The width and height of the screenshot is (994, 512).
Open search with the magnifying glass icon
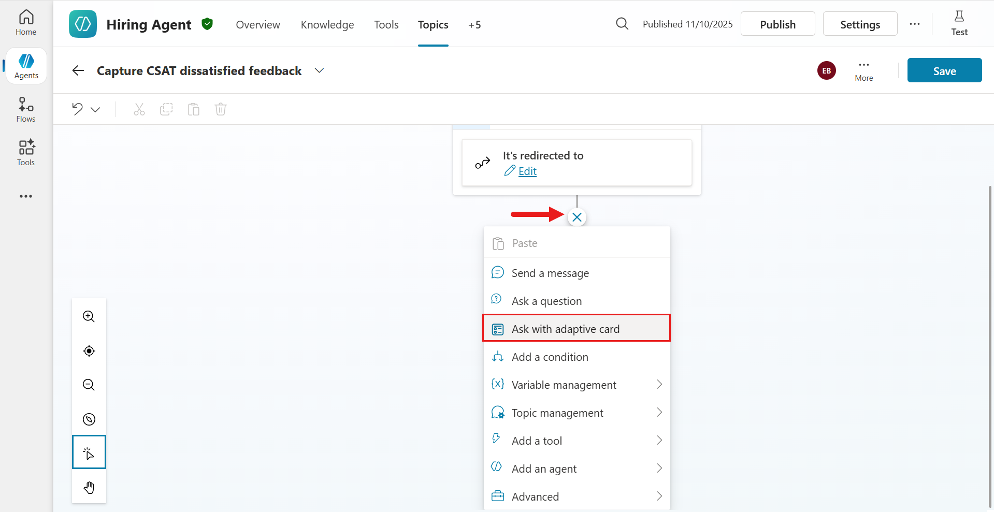[622, 23]
